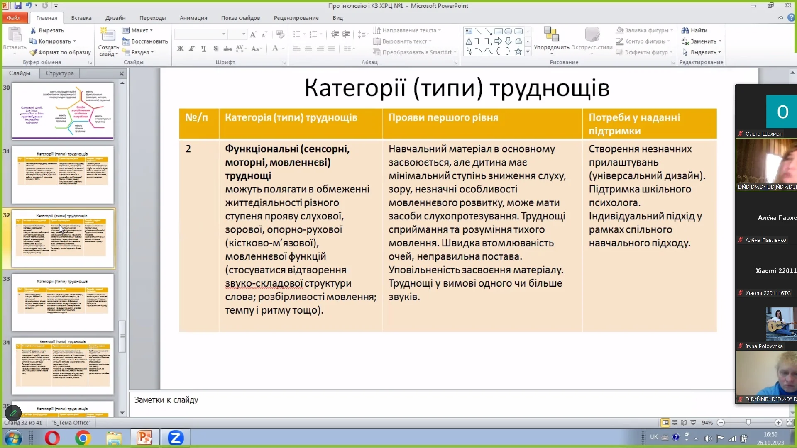The height and width of the screenshot is (448, 797).
Task: Click the bulleted list icon
Action: (296, 34)
